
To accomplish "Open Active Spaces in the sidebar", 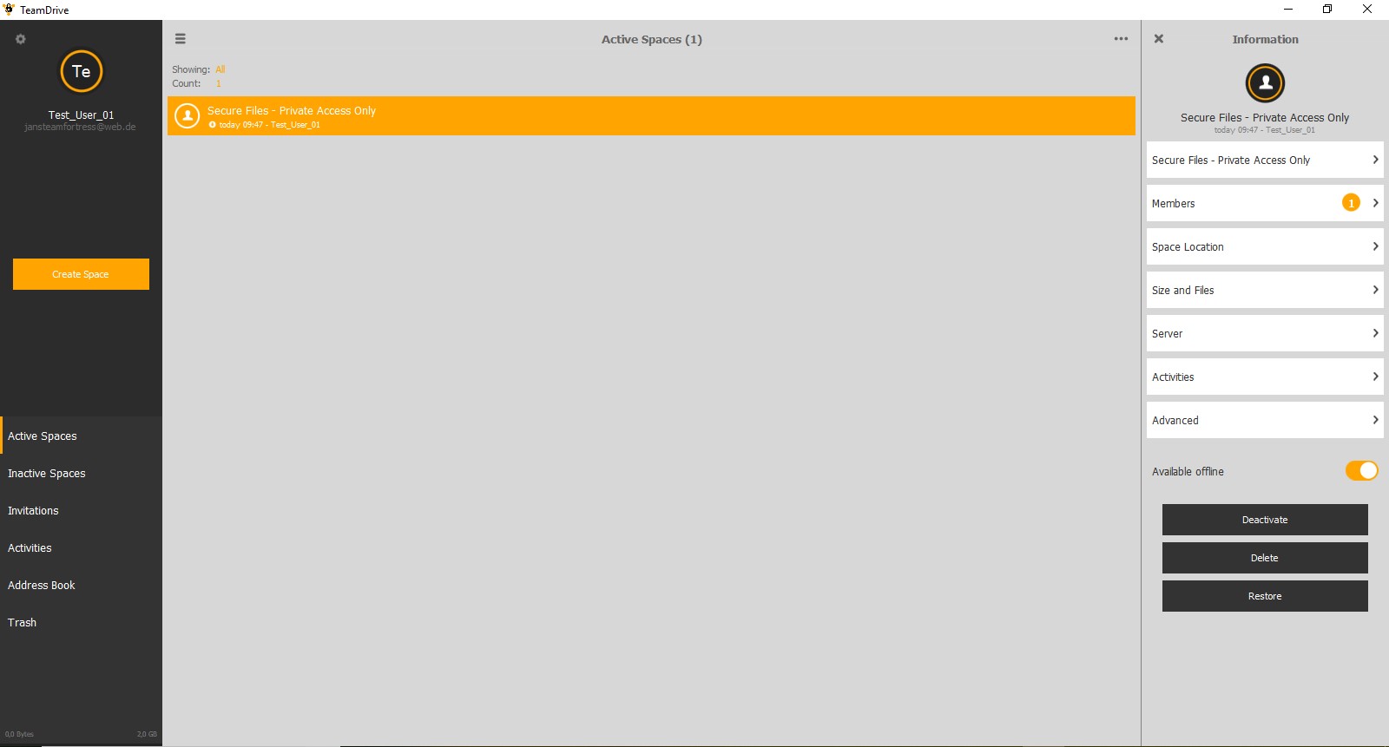I will (x=81, y=436).
